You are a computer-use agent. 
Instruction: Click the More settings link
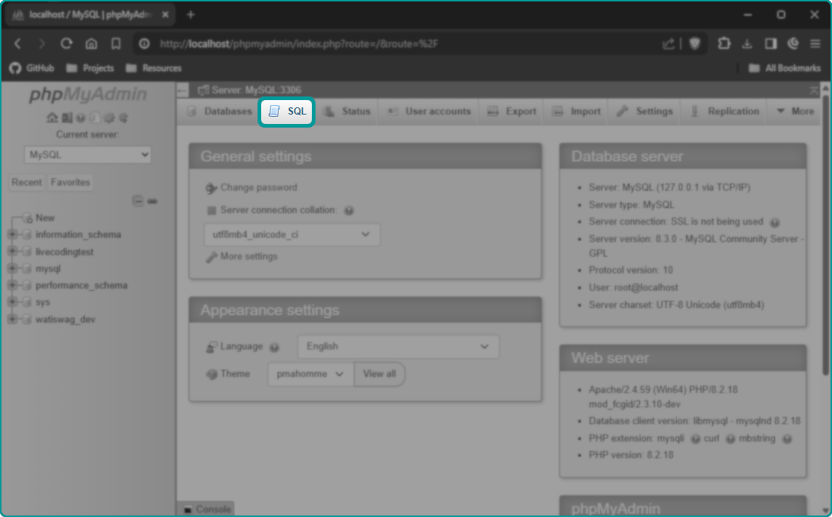tap(248, 257)
